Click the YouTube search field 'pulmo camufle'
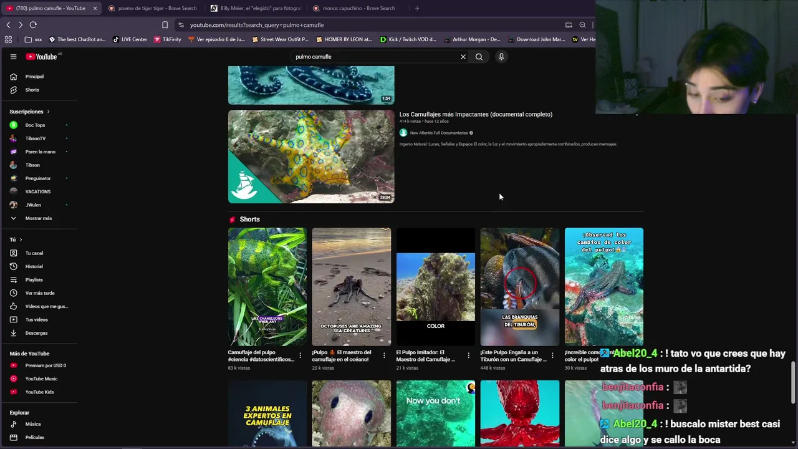The width and height of the screenshot is (798, 449). tap(374, 57)
